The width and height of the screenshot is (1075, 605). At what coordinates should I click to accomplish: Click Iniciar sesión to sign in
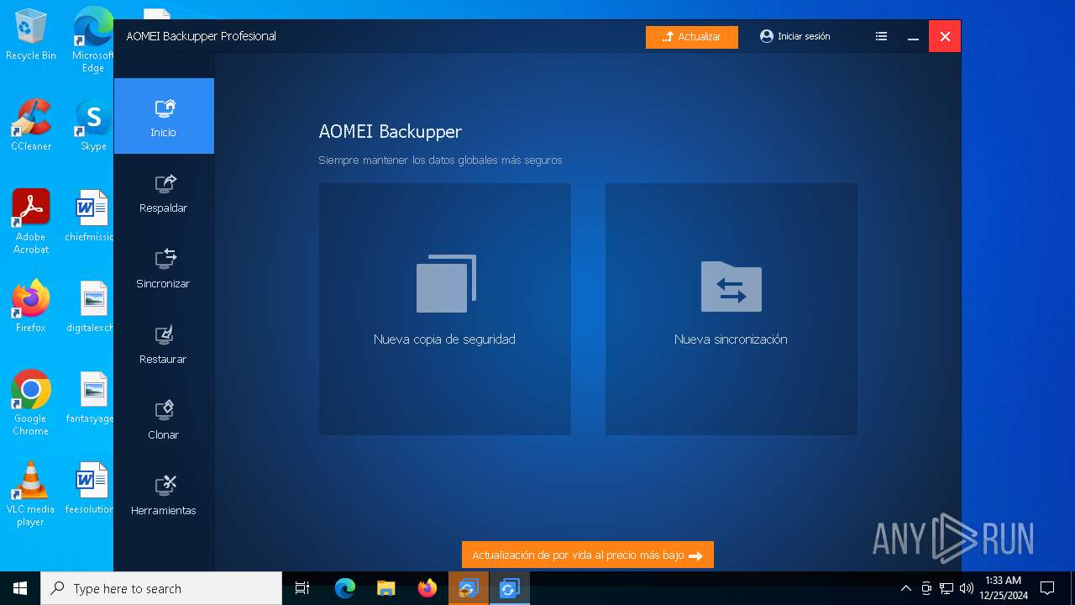[795, 36]
